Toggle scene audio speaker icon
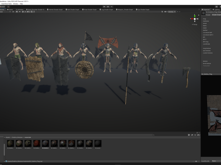Viewport: 221px width, 165px height. click(20, 12)
